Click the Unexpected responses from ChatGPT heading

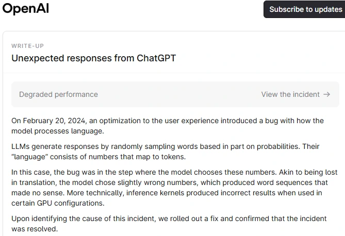pyautogui.click(x=94, y=58)
